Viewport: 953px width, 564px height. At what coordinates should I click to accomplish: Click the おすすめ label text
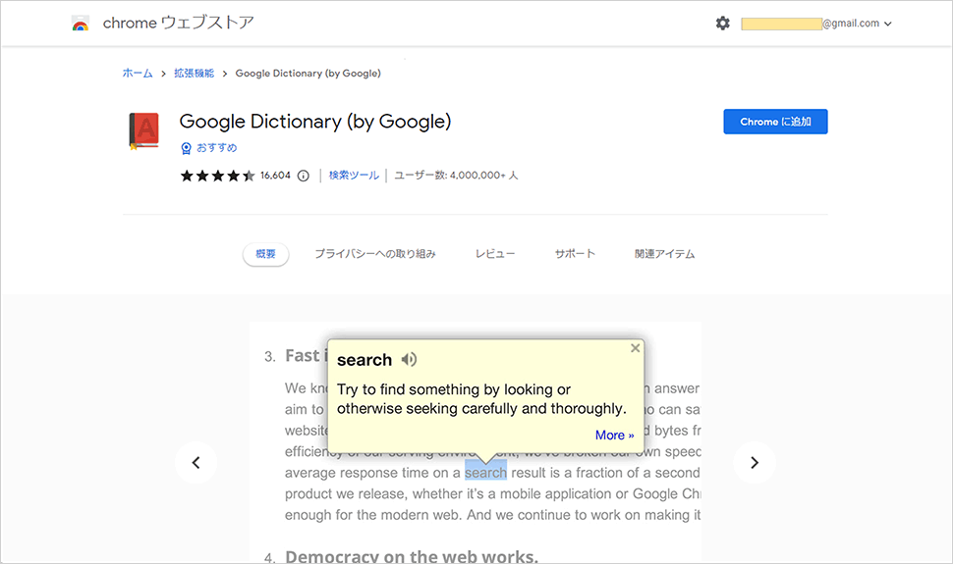(x=216, y=147)
